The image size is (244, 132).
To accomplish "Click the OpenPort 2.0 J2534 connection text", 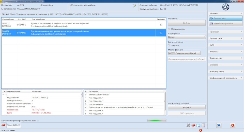I will [x=179, y=5].
